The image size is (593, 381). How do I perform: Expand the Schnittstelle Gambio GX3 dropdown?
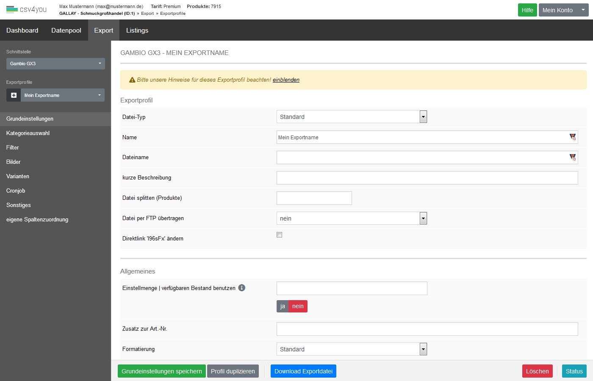tap(55, 63)
